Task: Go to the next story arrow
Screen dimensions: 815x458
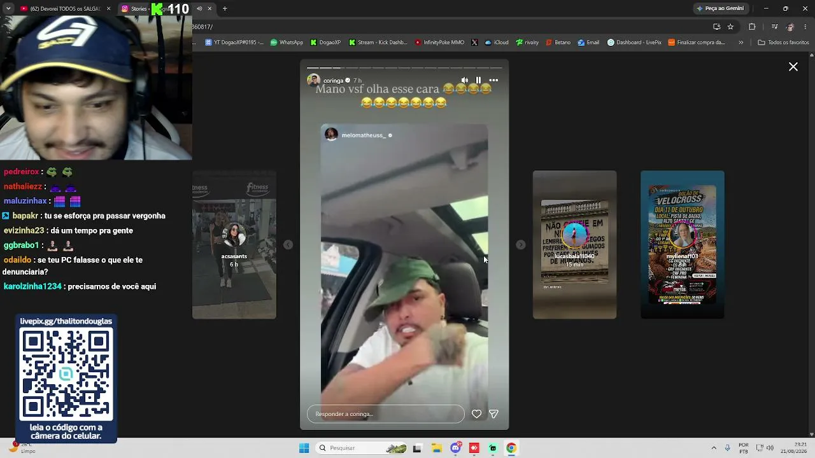Action: [521, 245]
